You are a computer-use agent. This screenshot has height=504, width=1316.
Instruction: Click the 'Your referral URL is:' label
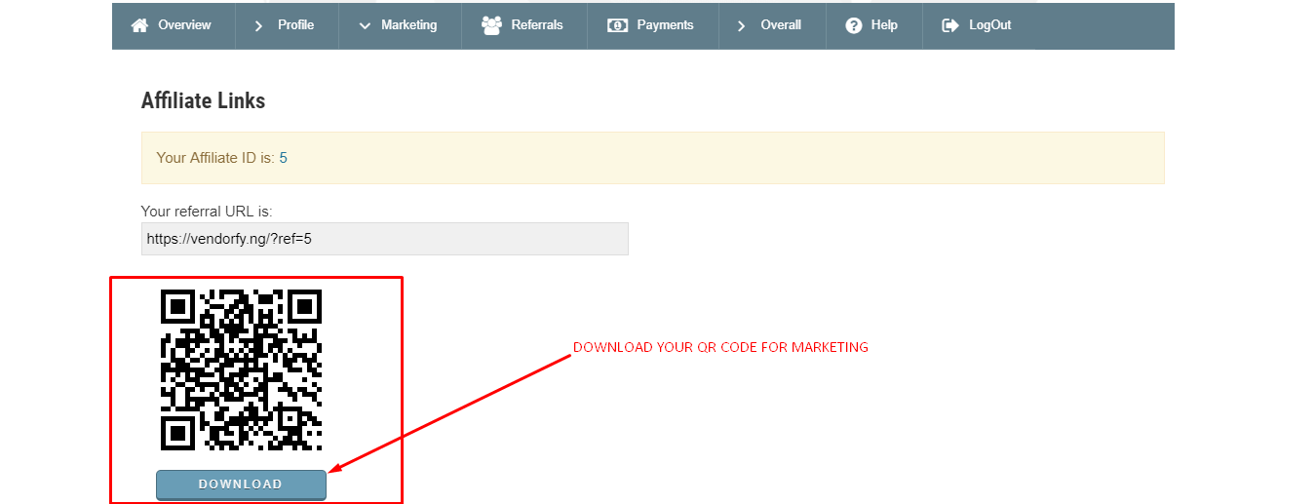207,211
